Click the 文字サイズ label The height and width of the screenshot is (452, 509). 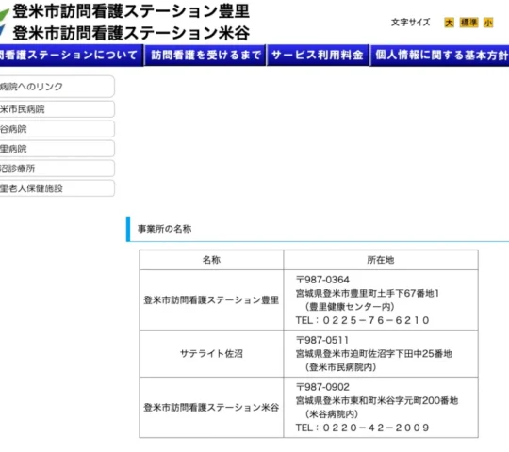(x=411, y=23)
